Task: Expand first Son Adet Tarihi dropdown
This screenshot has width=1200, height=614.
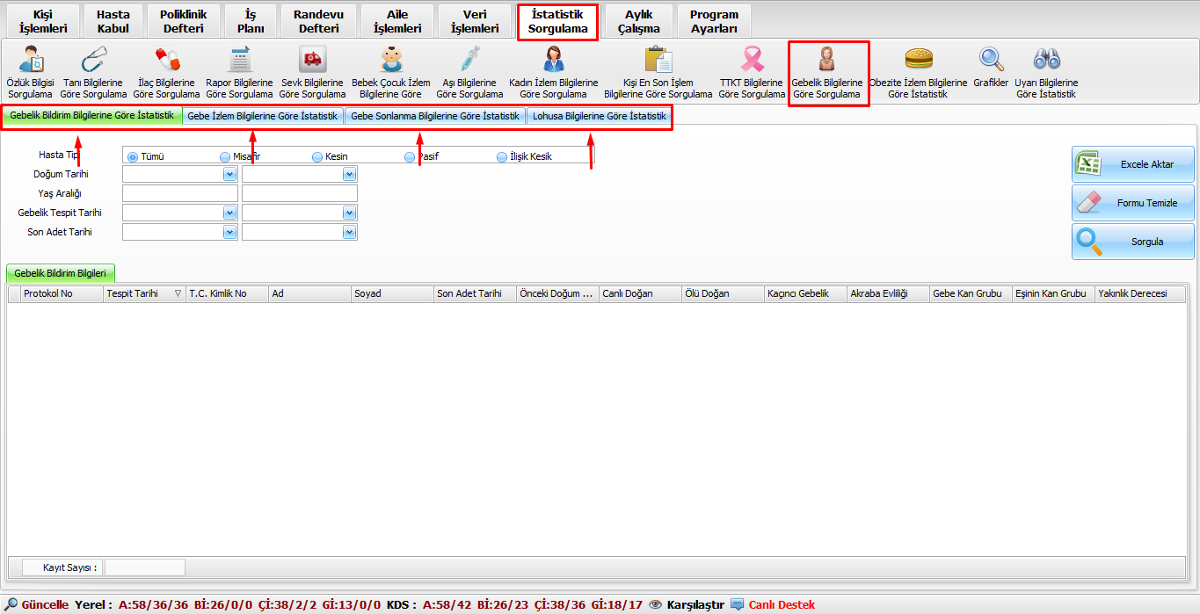Action: (229, 232)
